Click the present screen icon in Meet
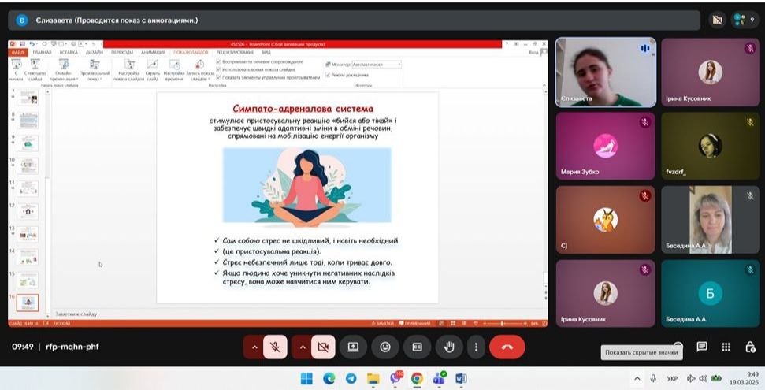The height and width of the screenshot is (390, 765). (353, 347)
